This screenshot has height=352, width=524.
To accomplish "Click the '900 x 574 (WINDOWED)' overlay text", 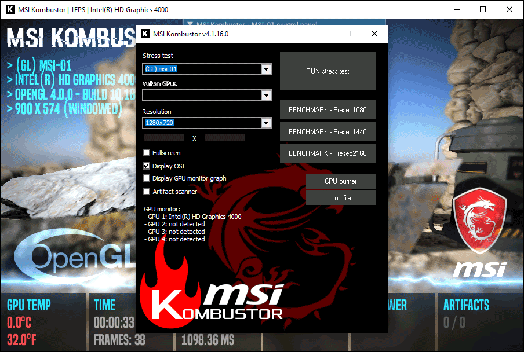I will (64, 109).
